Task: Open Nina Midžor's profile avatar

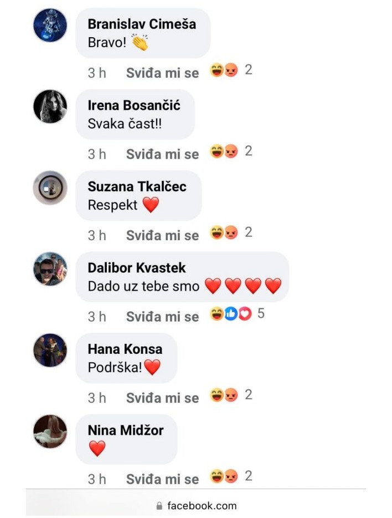Action: tap(50, 431)
